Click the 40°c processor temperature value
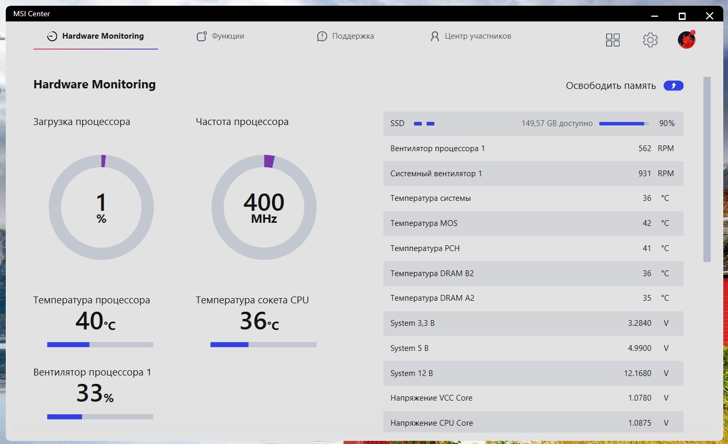Screen dimensions: 728x444 pos(95,321)
